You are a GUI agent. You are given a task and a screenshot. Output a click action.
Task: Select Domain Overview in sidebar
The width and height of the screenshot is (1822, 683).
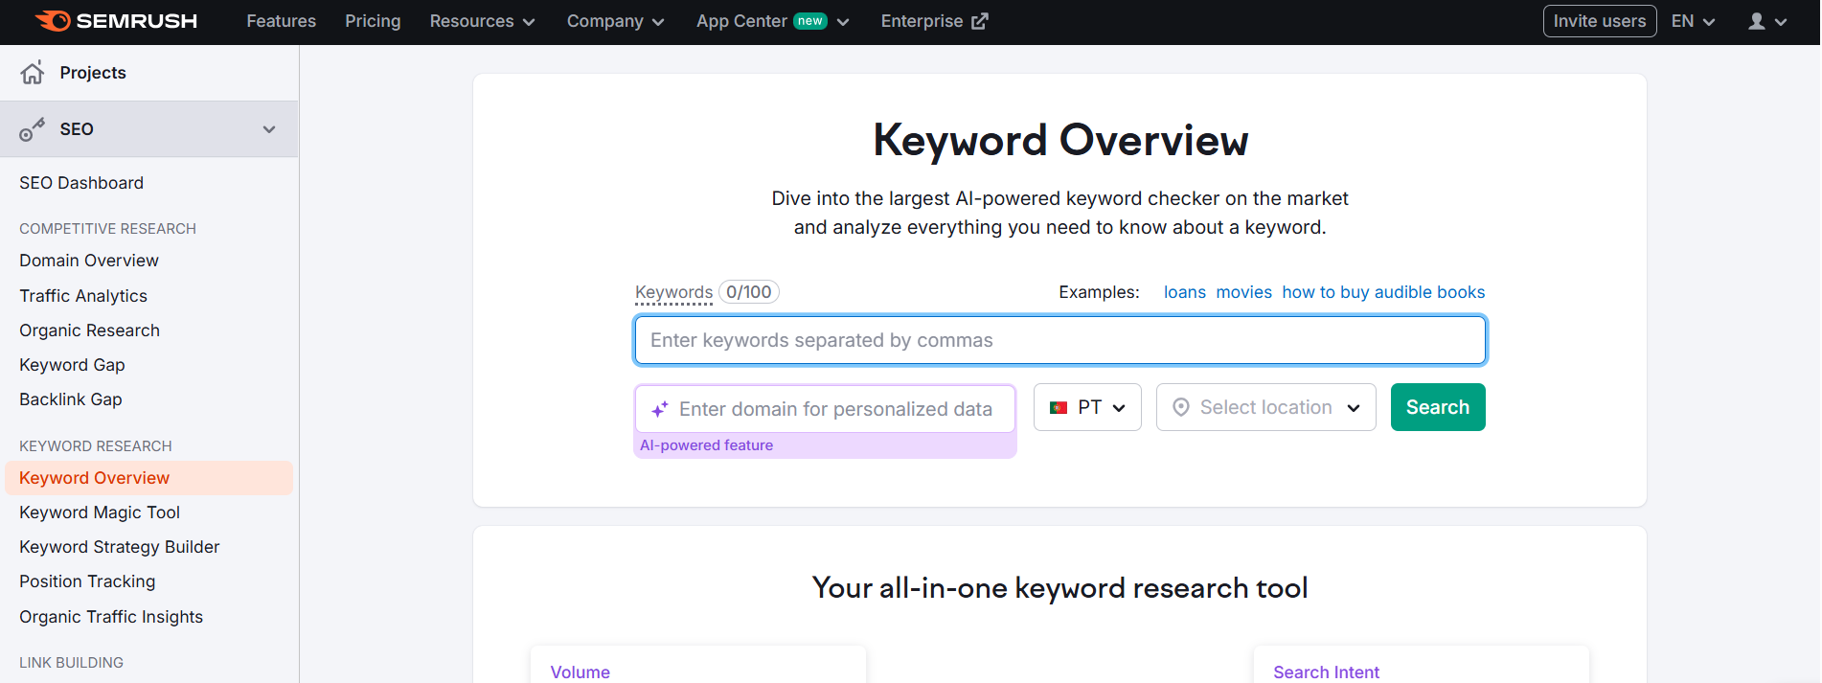89,261
